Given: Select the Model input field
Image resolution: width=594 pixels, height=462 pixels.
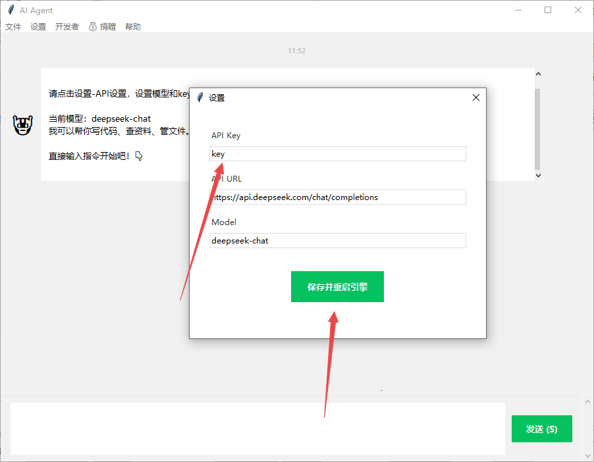Looking at the screenshot, I should 337,241.
